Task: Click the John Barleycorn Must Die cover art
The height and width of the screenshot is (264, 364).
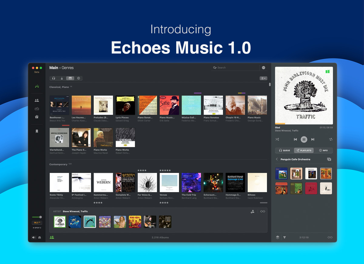Action: tap(304, 96)
